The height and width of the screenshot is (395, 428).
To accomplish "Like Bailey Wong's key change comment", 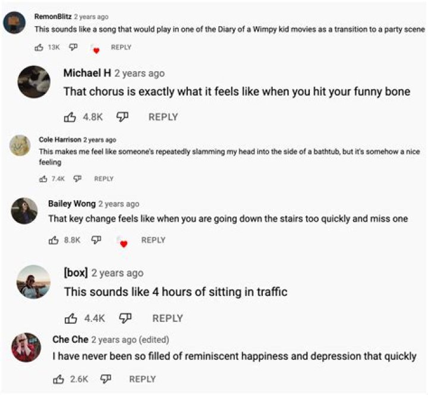I will [x=52, y=241].
